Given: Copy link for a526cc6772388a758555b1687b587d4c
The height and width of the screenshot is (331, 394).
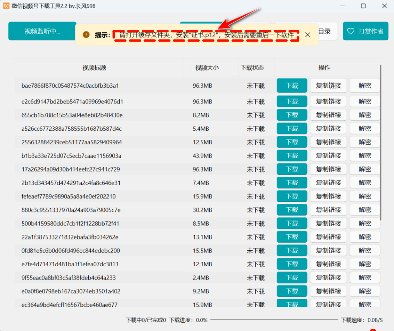Looking at the screenshot, I should [328, 129].
